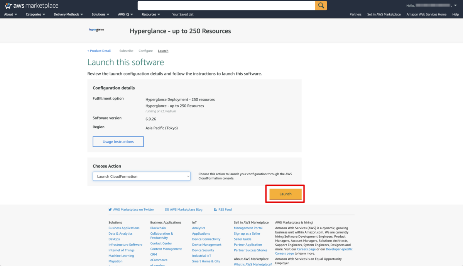Go to Partners page
Screen dimensions: 463x267
point(355,14)
